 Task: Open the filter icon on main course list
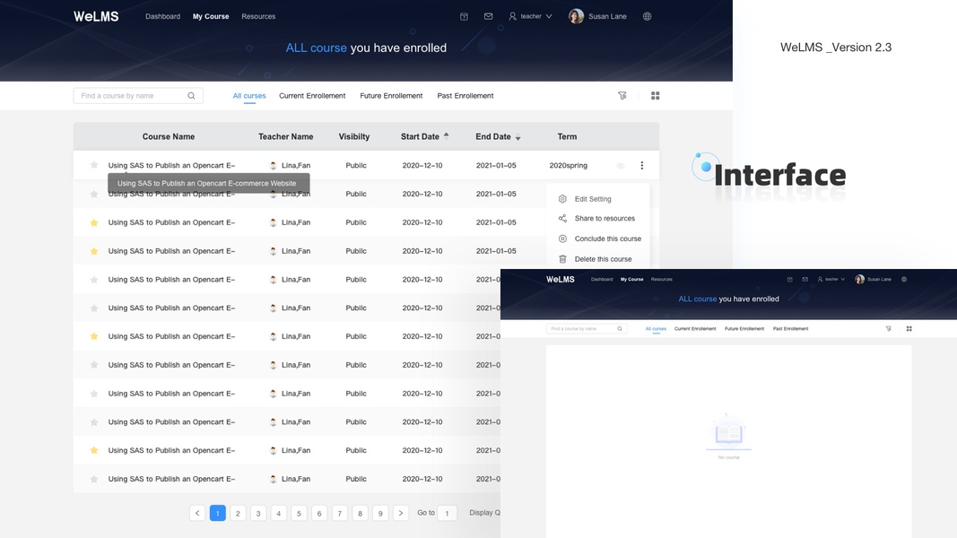click(x=622, y=96)
